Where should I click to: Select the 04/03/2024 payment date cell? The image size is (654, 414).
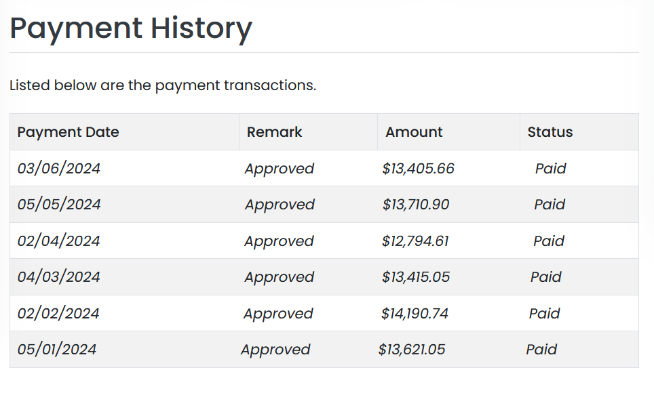point(59,277)
